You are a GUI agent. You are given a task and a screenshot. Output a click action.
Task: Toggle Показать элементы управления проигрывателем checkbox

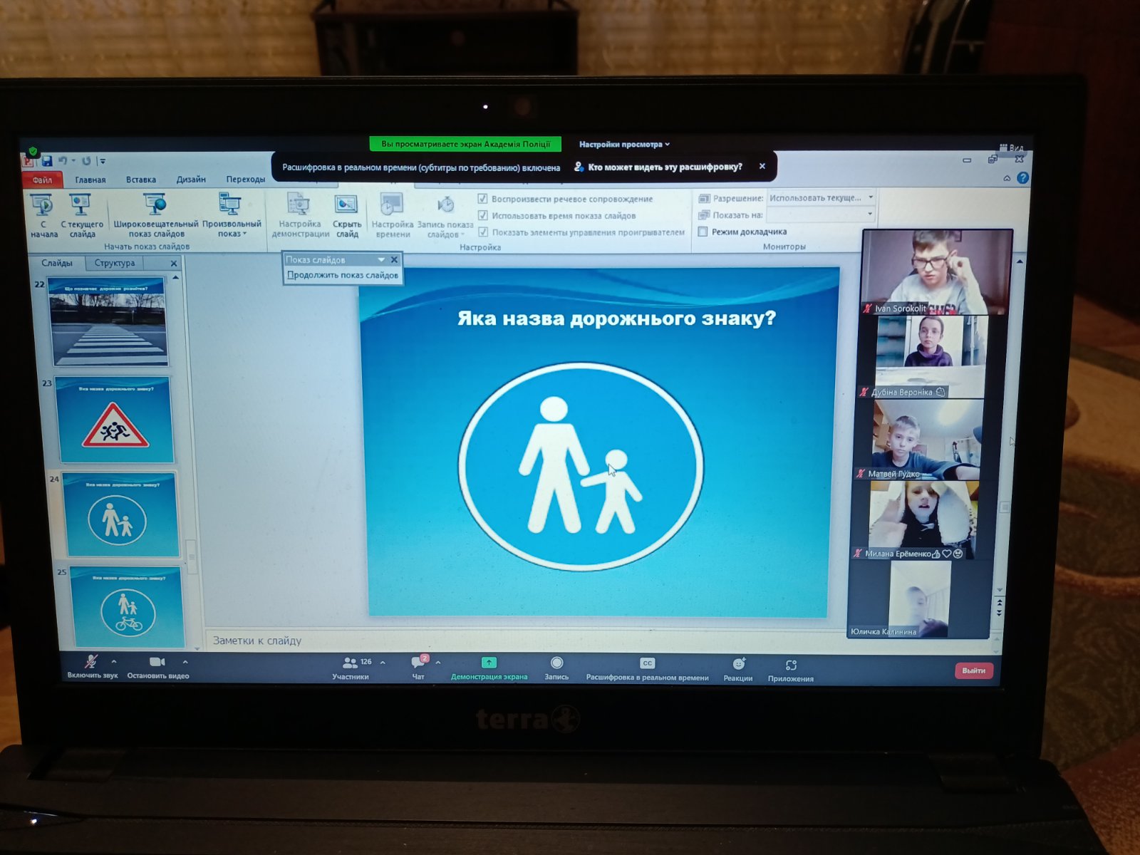(x=483, y=232)
